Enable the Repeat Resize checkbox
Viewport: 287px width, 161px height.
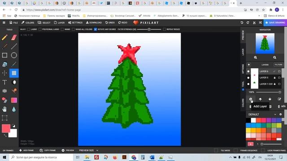(164, 29)
